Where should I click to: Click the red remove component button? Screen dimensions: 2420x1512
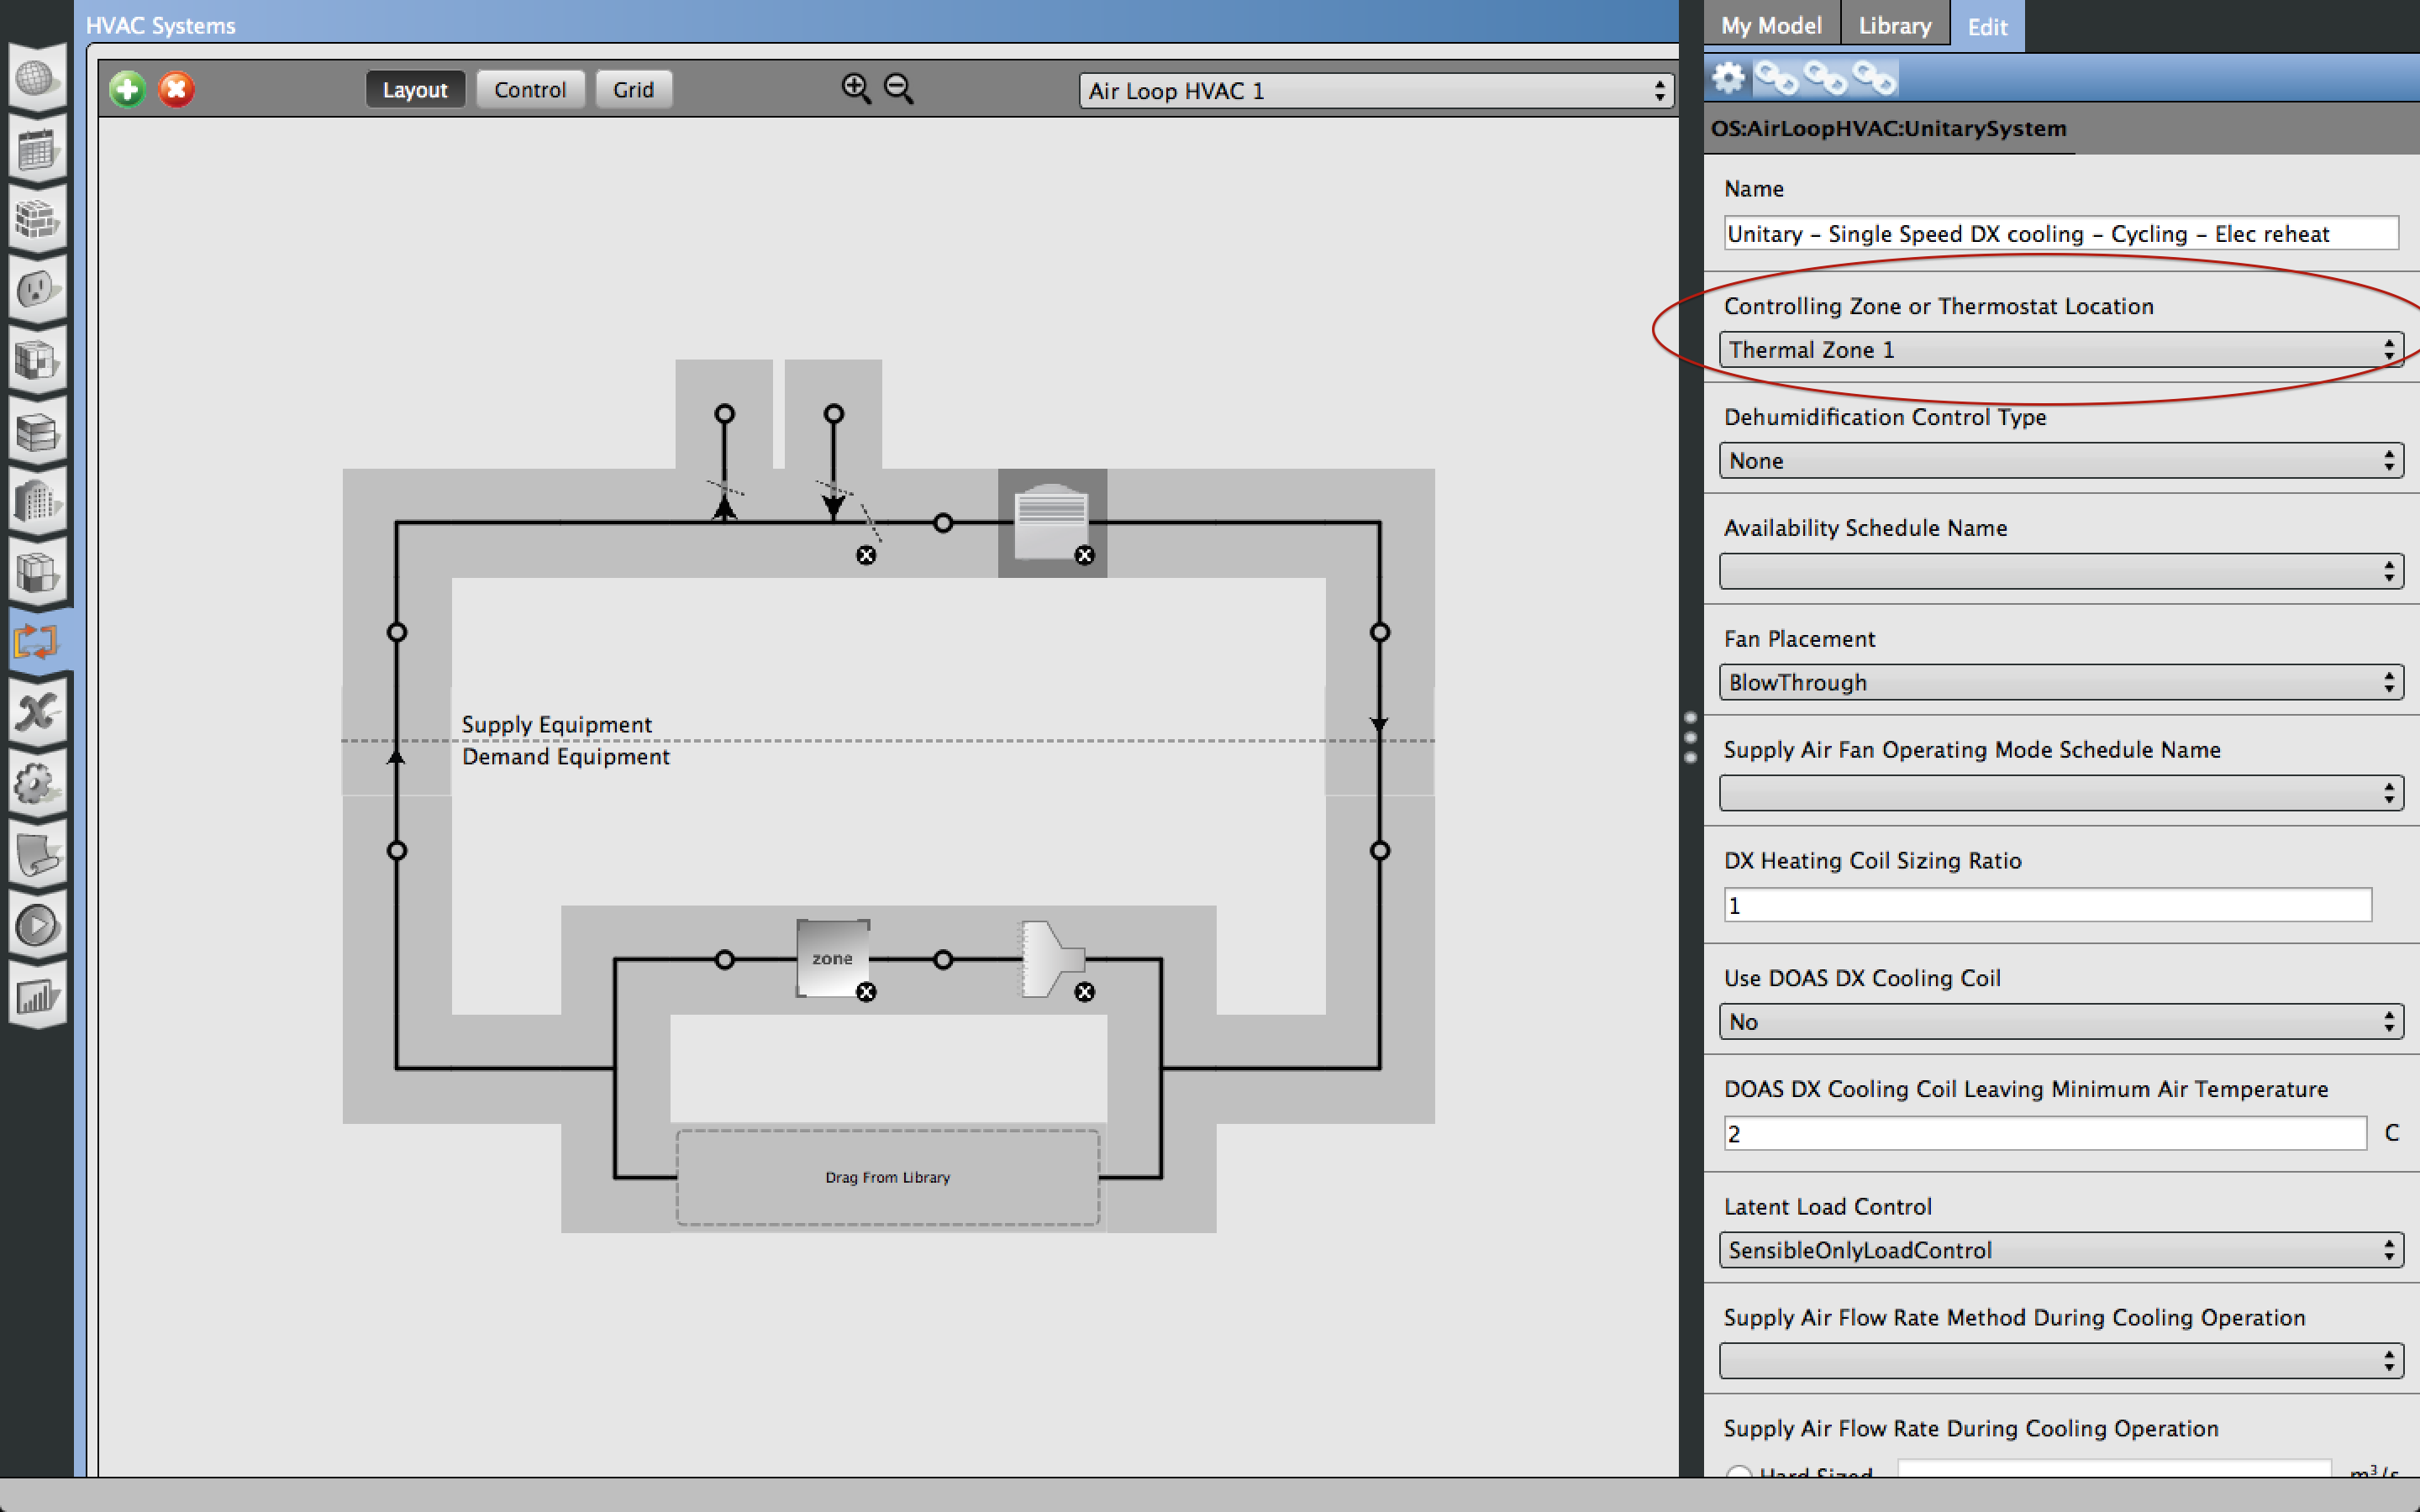[174, 91]
